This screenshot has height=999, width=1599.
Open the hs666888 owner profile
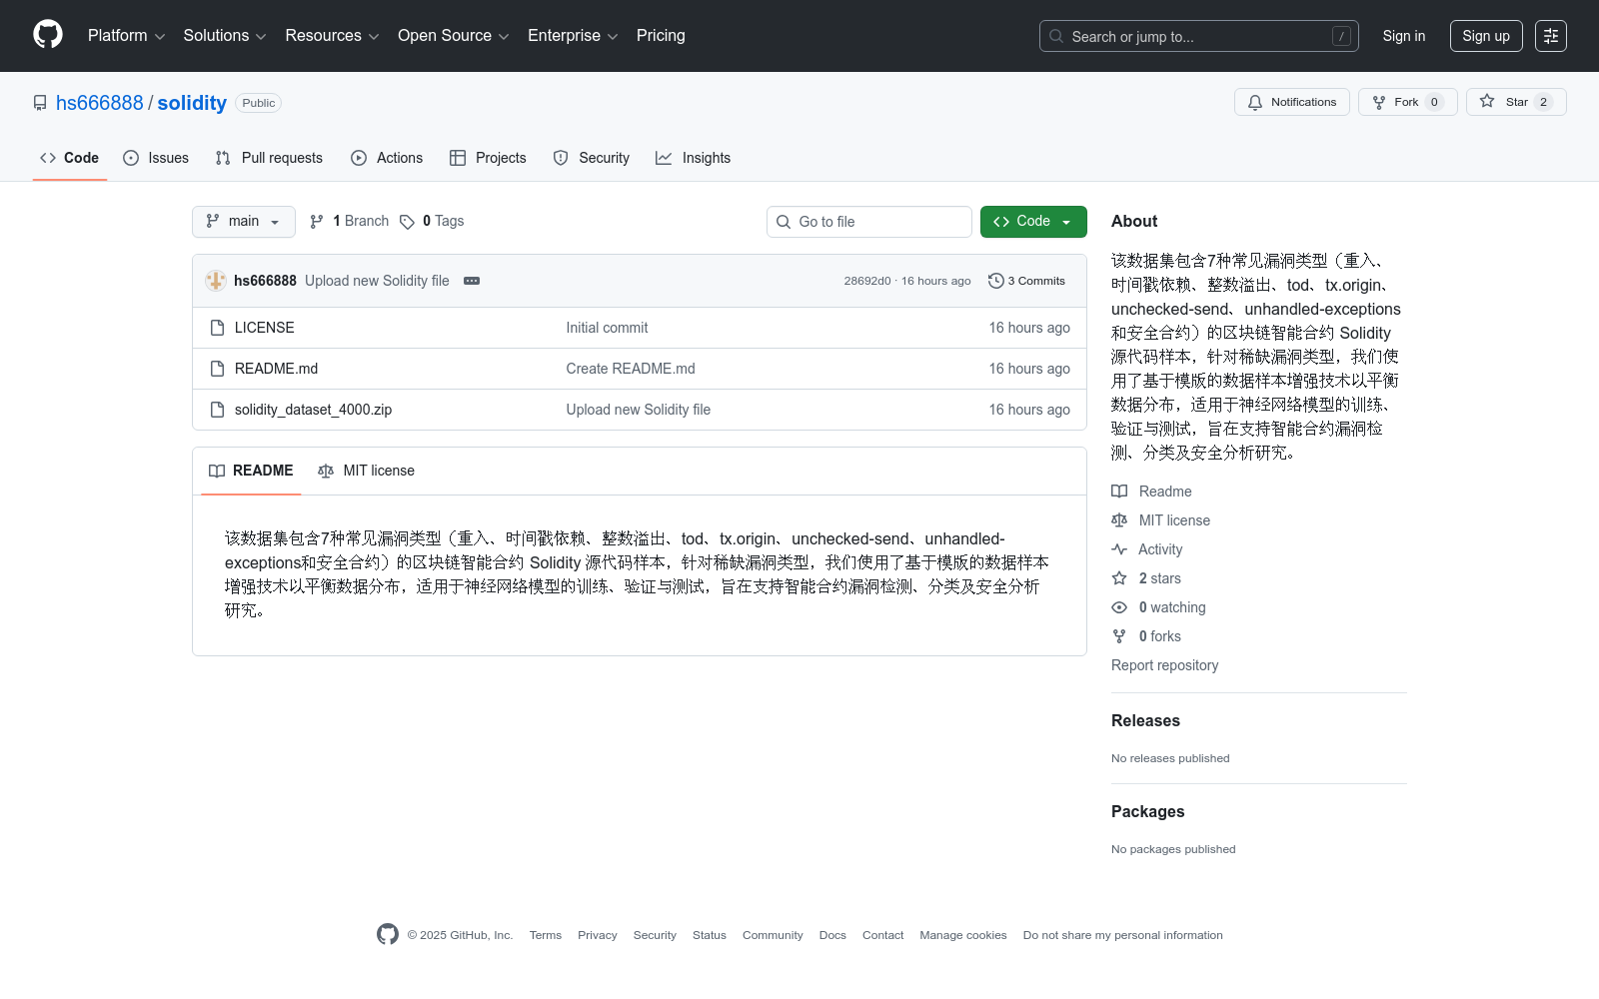[100, 103]
